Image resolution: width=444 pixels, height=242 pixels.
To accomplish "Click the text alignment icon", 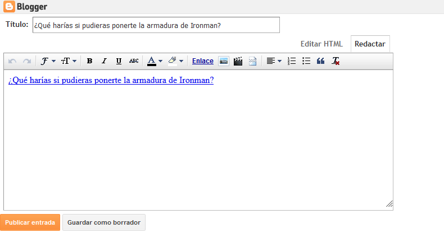I will pos(271,61).
